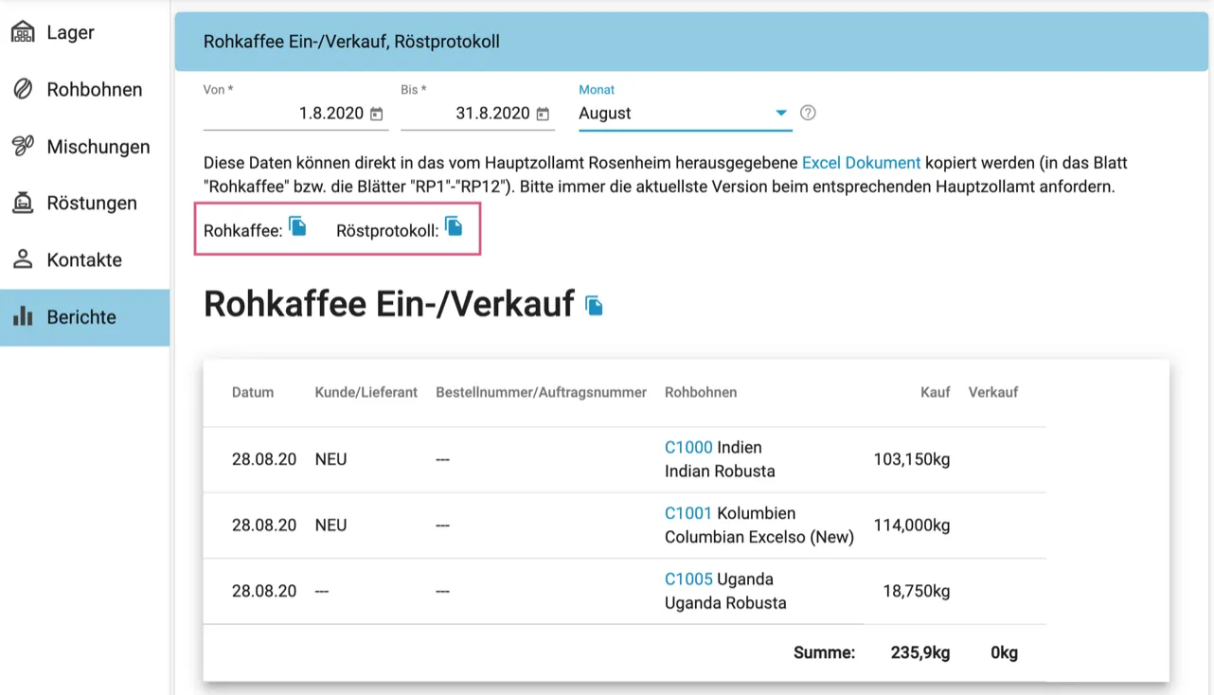Click the Rohbohnen bean icon
Image resolution: width=1214 pixels, height=695 pixels.
point(23,89)
